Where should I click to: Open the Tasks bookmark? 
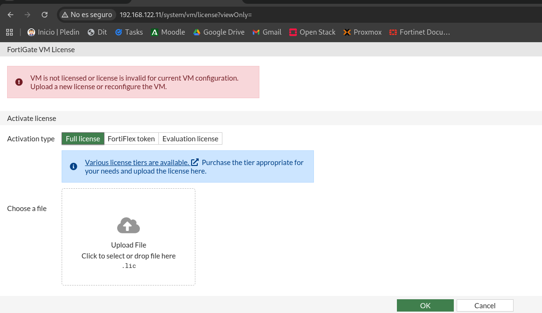point(129,32)
